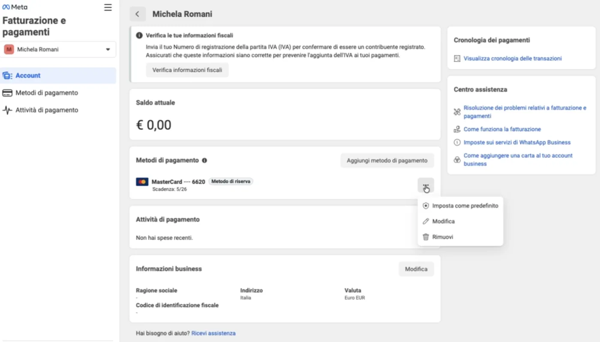This screenshot has width=600, height=342.
Task: Click the Verifica informazioni fiscali button
Action: 187,70
